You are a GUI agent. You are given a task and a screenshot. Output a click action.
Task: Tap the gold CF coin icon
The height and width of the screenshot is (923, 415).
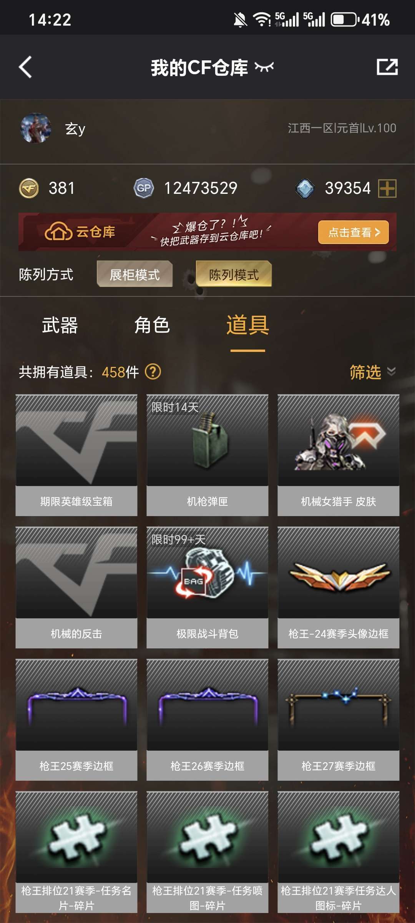click(29, 188)
